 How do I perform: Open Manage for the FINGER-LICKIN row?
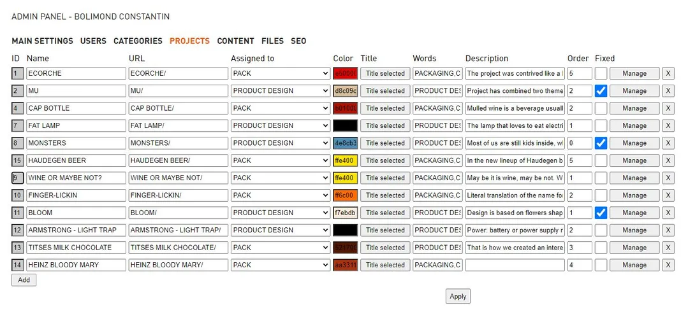(x=634, y=195)
